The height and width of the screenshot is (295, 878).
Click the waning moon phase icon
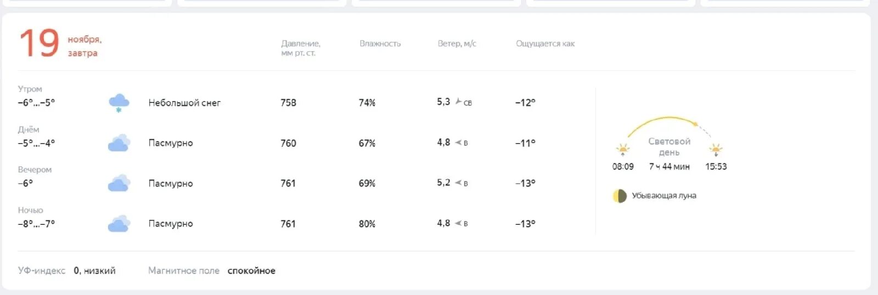tap(620, 196)
